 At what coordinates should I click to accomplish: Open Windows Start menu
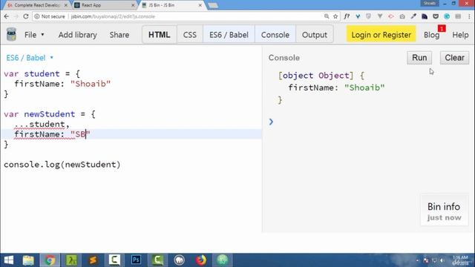pyautogui.click(x=8, y=260)
